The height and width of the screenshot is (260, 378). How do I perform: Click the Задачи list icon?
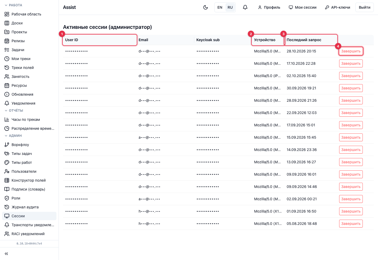[x=7, y=50]
